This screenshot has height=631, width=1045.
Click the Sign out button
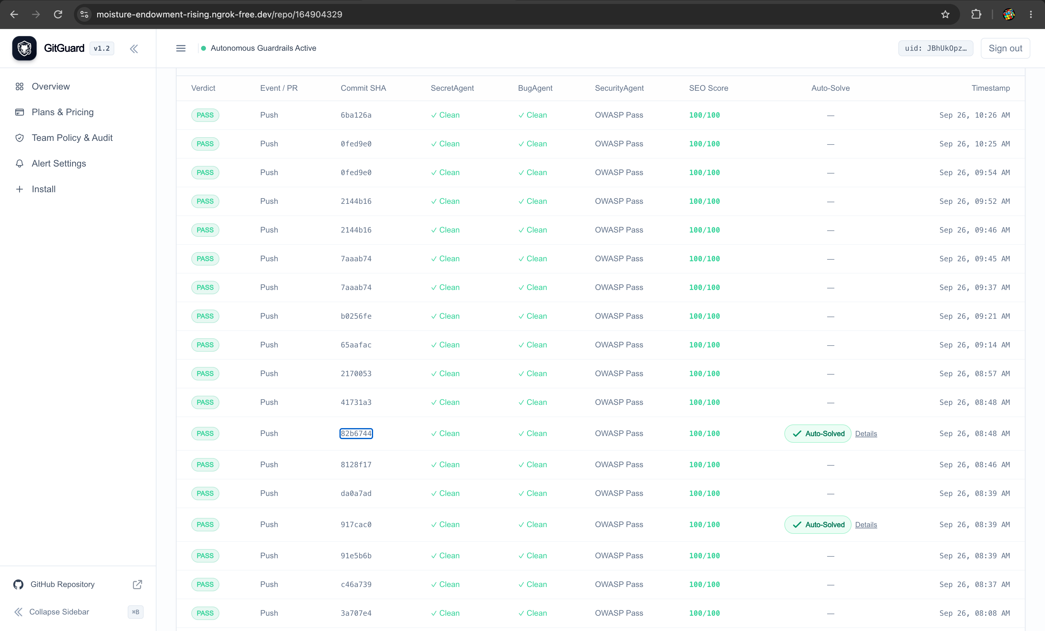pos(1005,48)
